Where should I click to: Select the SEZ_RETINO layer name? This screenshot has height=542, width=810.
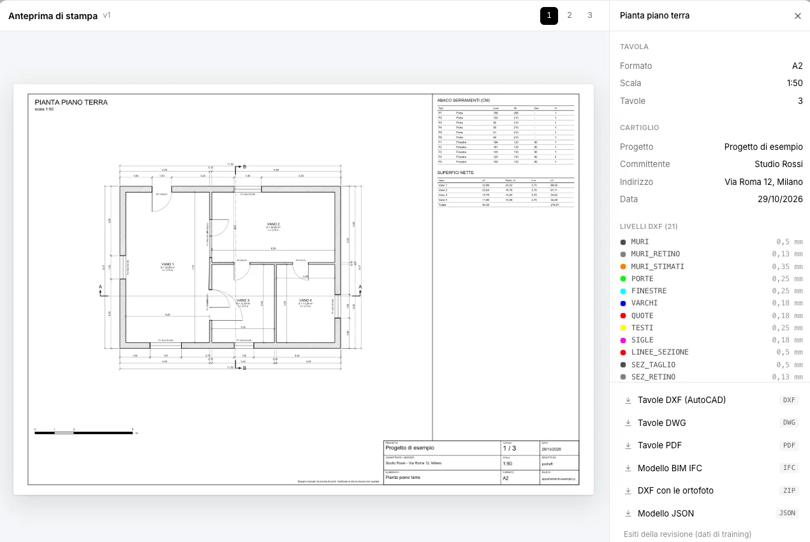653,377
